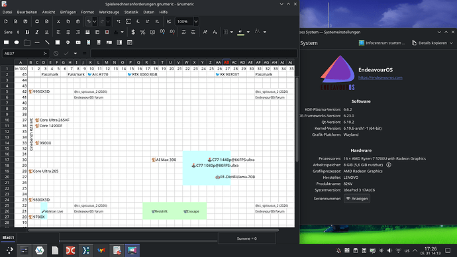Click the font color swatch icon
457x257 pixels.
[x=257, y=32]
